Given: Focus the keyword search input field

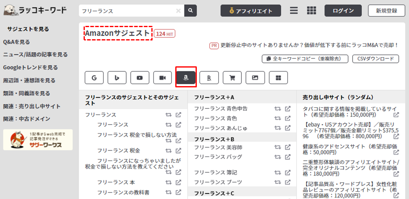Looking at the screenshot, I should 128,11.
